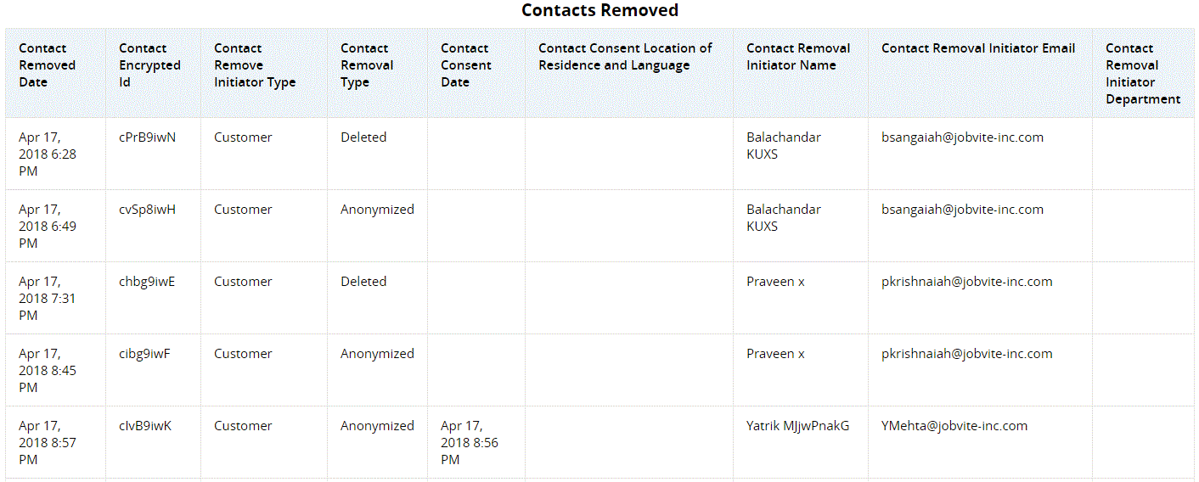Click the Contacts Removed table title
The image size is (1199, 482).
(599, 11)
